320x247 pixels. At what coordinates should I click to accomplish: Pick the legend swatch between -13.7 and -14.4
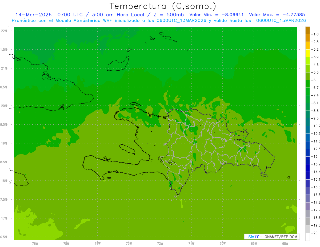pyautogui.click(x=307, y=168)
